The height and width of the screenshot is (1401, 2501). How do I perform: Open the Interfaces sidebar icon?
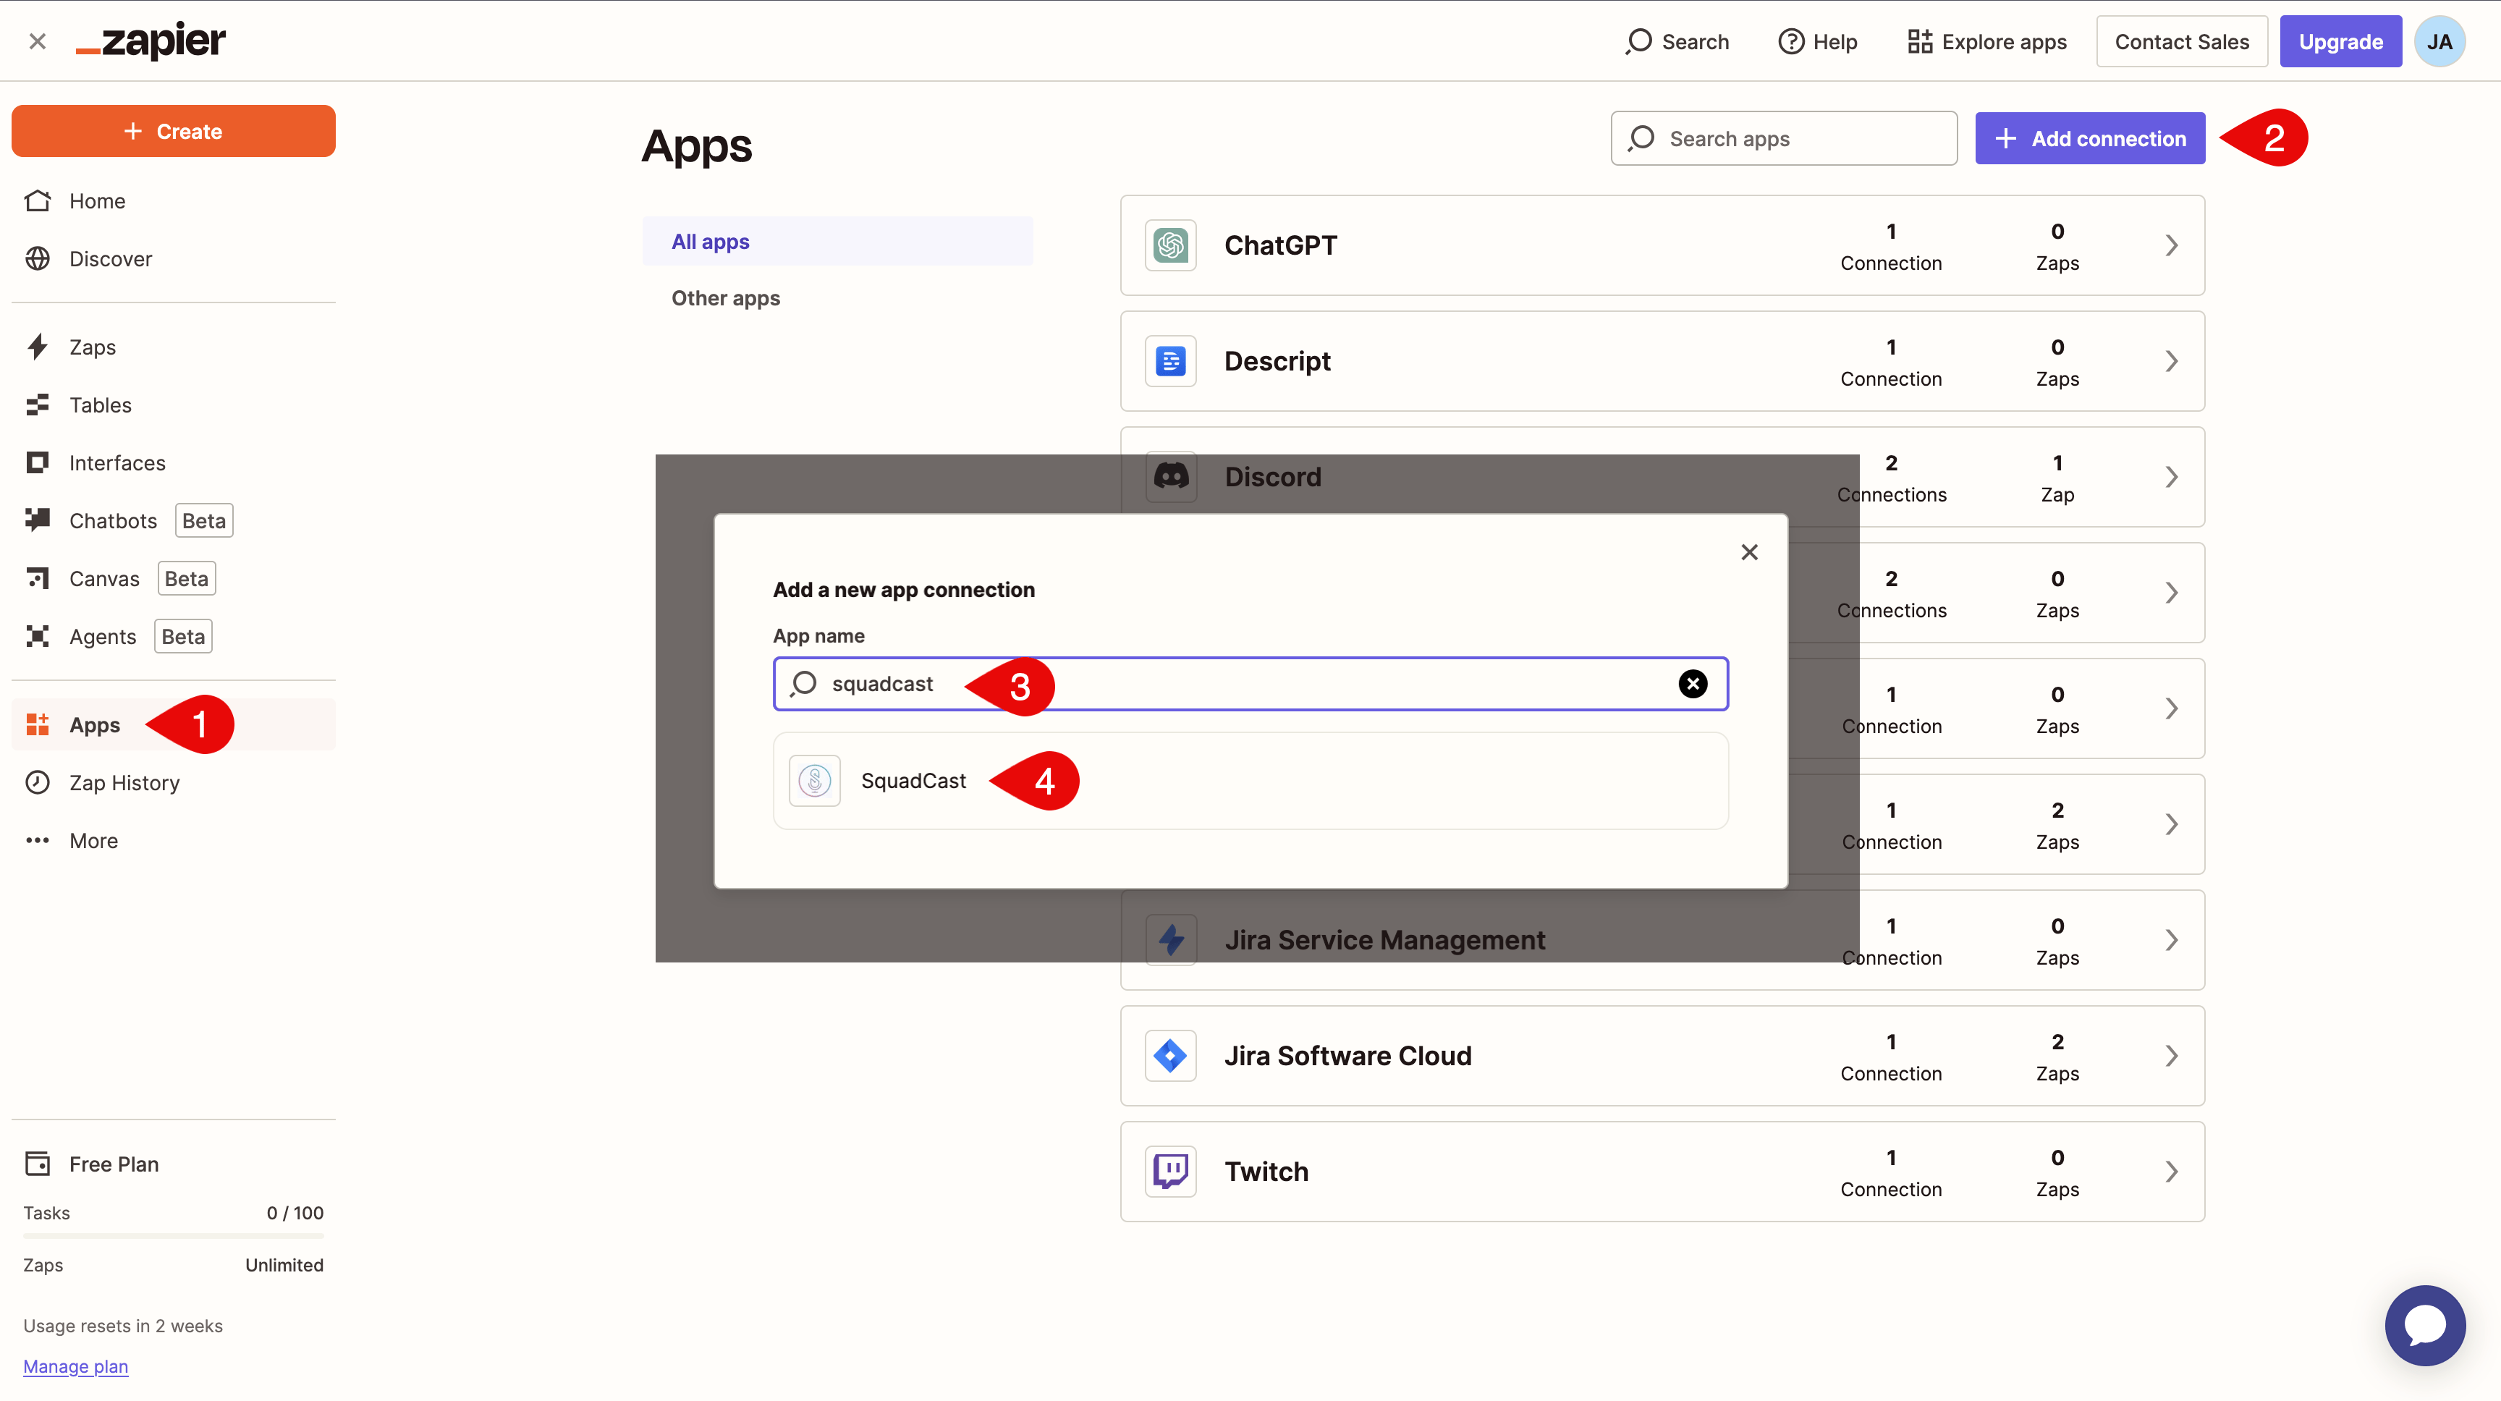click(38, 463)
